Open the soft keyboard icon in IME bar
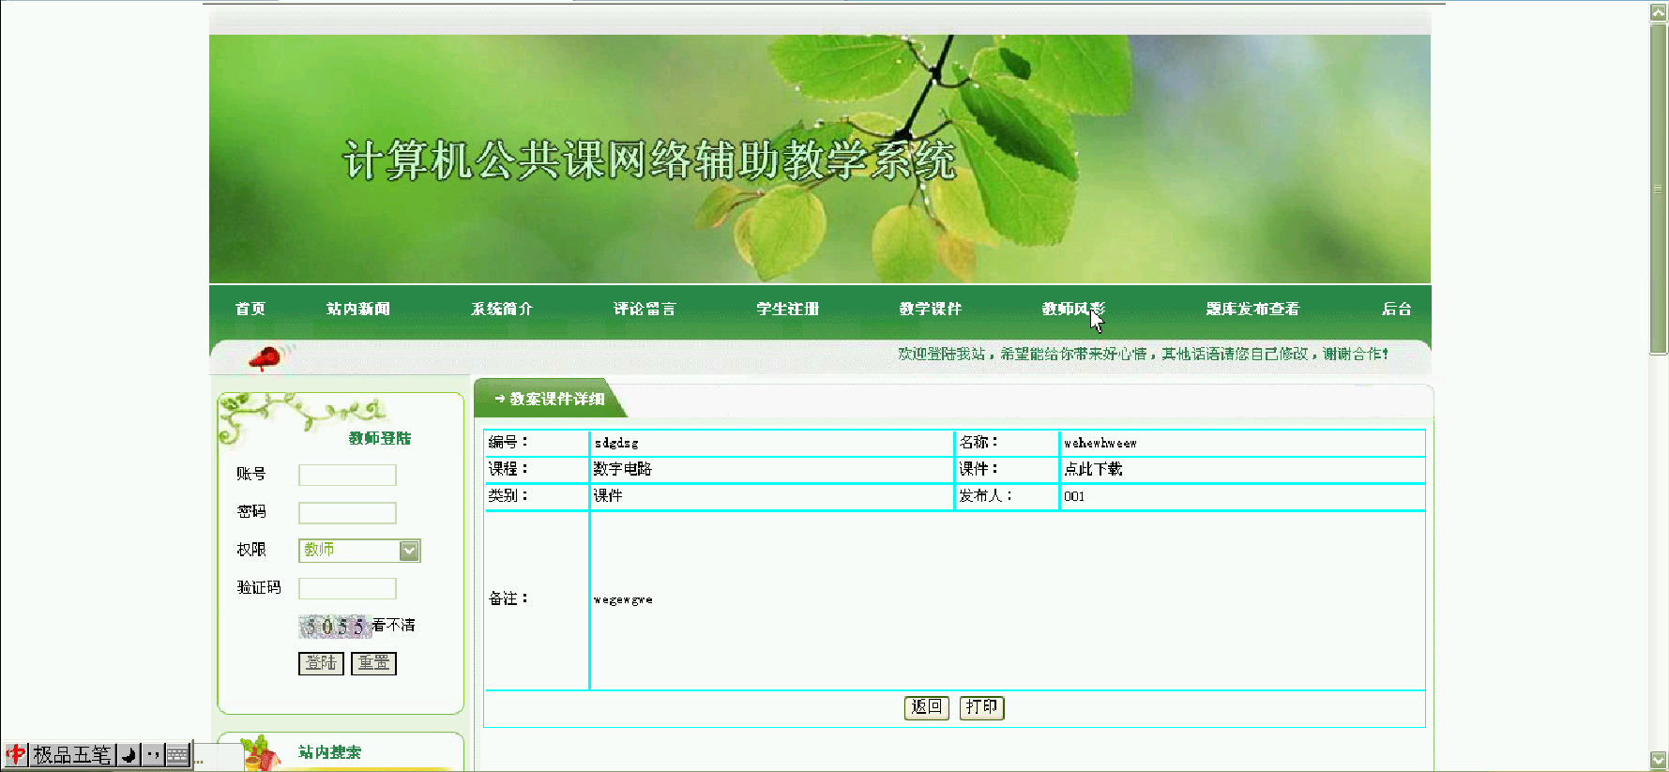1669x772 pixels. point(177,754)
